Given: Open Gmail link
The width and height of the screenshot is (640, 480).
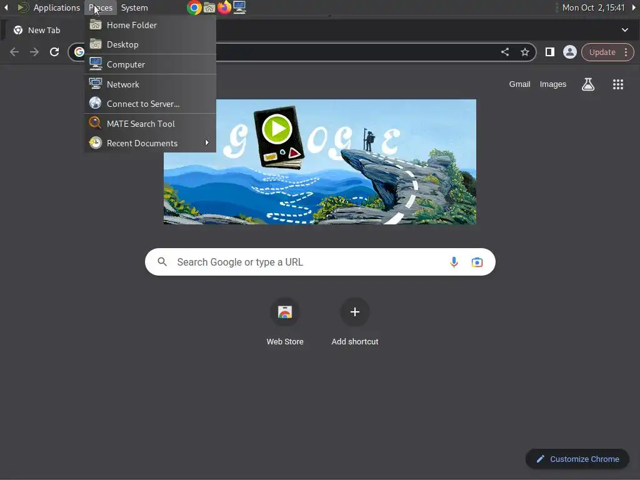Looking at the screenshot, I should (x=519, y=84).
